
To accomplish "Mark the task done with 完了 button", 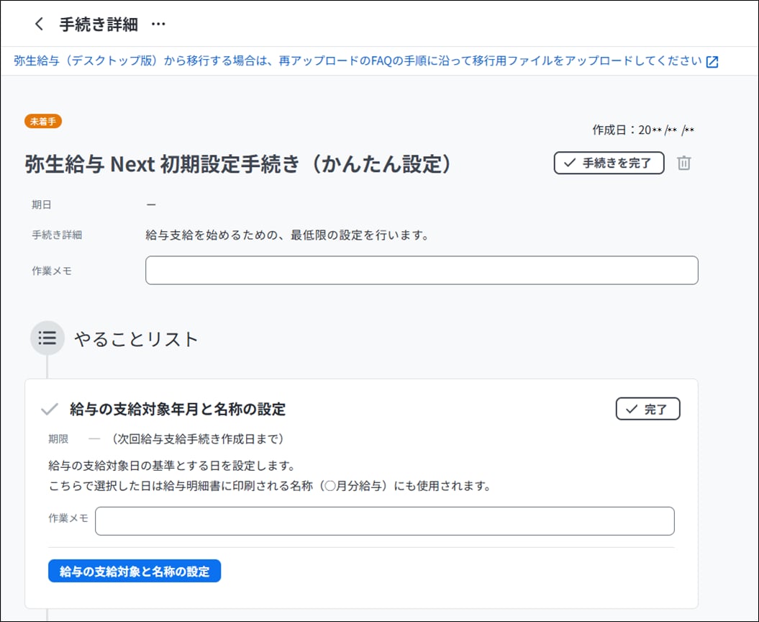I will (647, 409).
